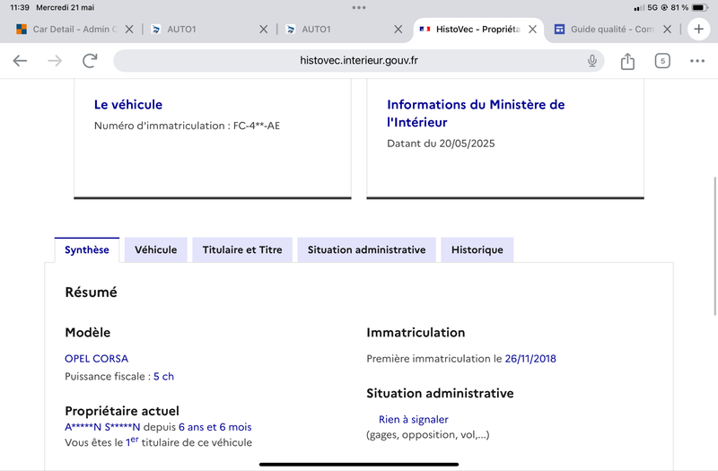Screen dimensions: 718x471
Task: Close the first AUTO1 tab
Action: (263, 30)
